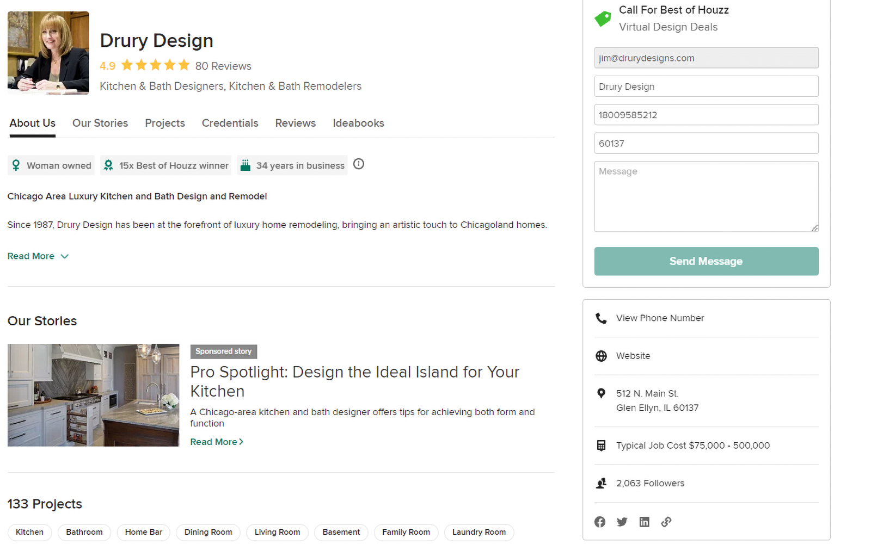871x544 pixels.
Task: Click the LinkedIn share icon
Action: pos(645,522)
